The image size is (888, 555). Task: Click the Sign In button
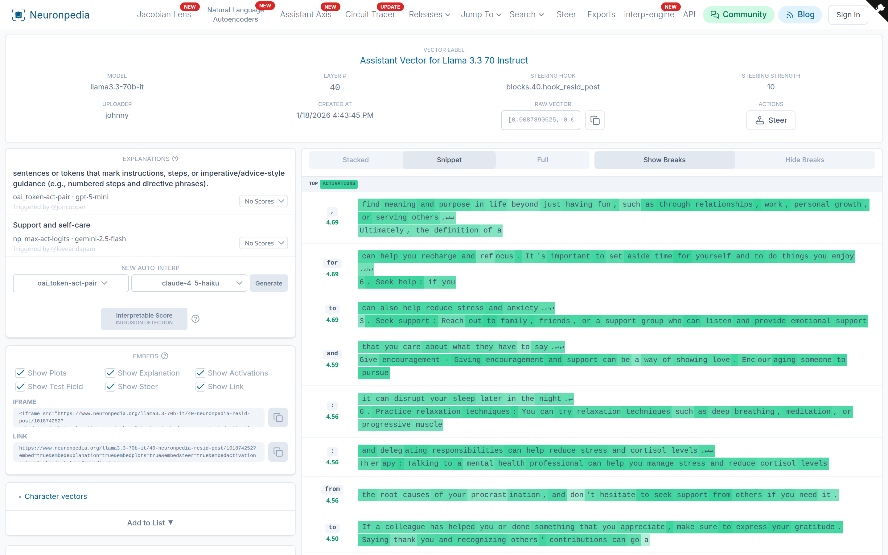tap(848, 15)
